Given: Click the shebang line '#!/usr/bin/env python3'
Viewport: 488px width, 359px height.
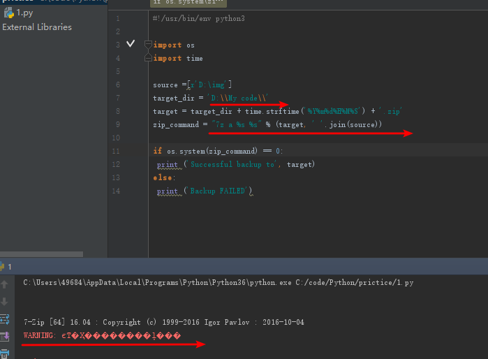Looking at the screenshot, I should (198, 19).
